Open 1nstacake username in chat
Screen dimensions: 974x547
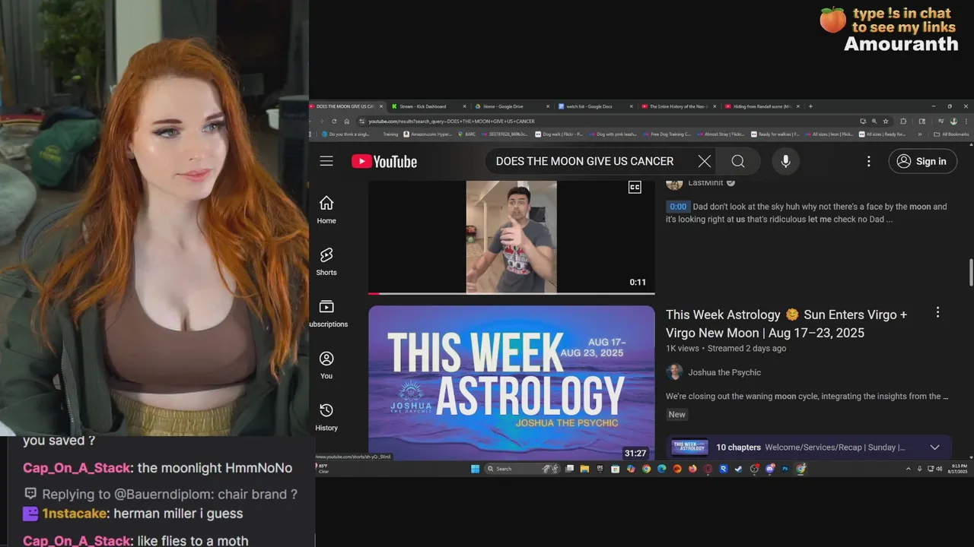point(76,514)
